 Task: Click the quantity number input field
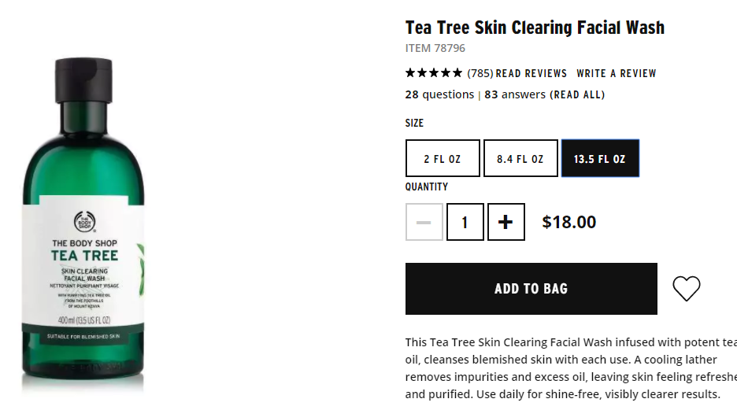pos(465,223)
